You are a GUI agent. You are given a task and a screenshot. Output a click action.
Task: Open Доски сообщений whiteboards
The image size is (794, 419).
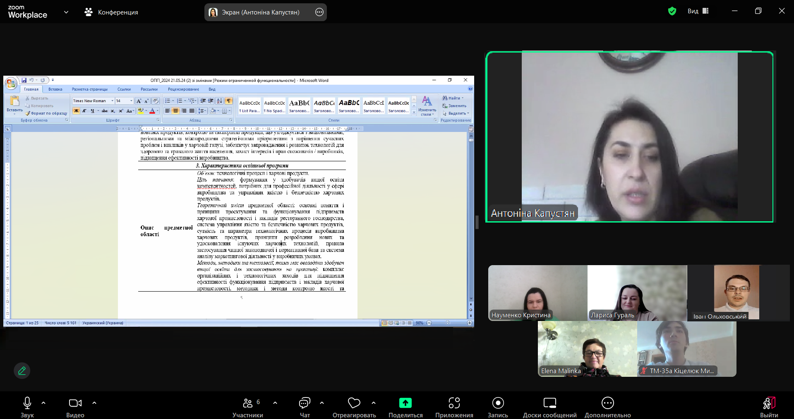pos(549,407)
